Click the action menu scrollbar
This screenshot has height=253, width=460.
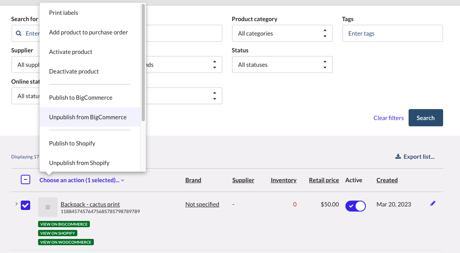pyautogui.click(x=143, y=63)
